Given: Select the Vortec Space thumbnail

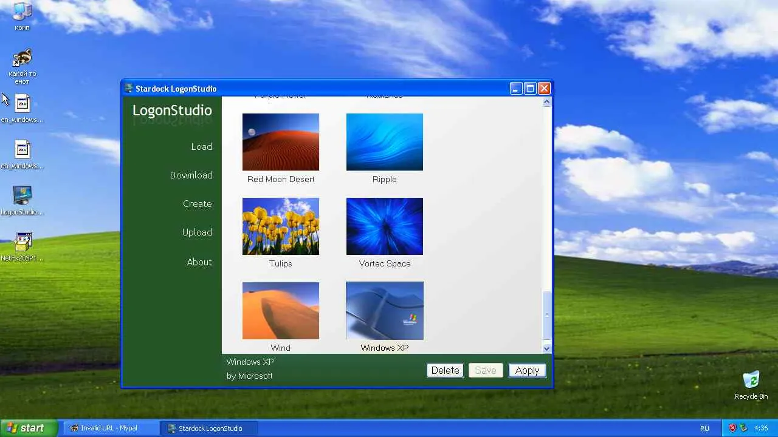Looking at the screenshot, I should pyautogui.click(x=385, y=226).
